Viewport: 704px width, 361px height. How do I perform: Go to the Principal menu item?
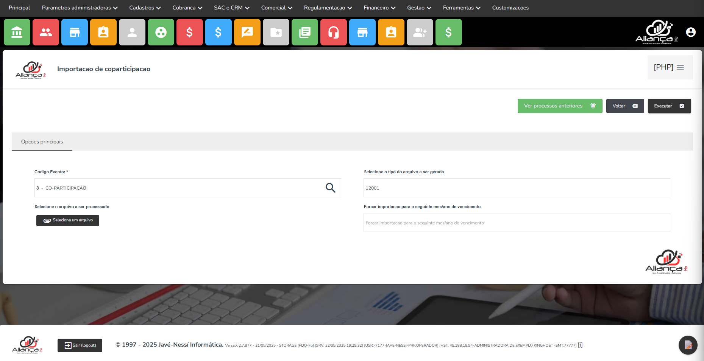(x=19, y=8)
